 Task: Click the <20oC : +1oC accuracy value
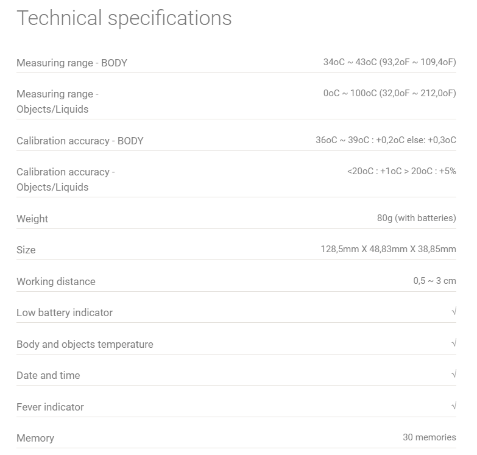point(401,171)
